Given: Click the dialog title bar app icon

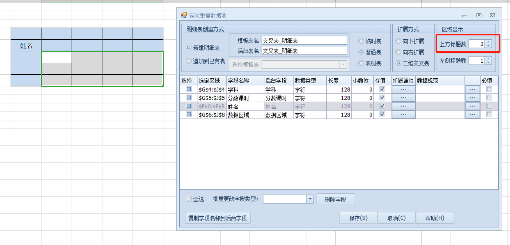Looking at the screenshot, I should [184, 15].
